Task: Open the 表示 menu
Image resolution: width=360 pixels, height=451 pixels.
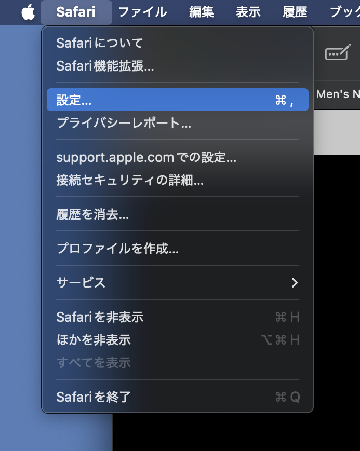Action: pyautogui.click(x=248, y=12)
